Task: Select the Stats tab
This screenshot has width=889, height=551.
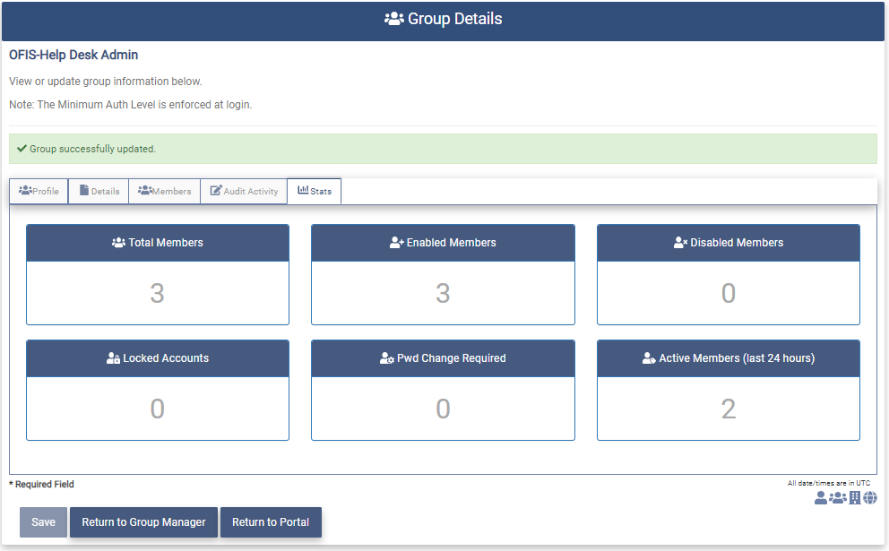Action: (x=315, y=191)
